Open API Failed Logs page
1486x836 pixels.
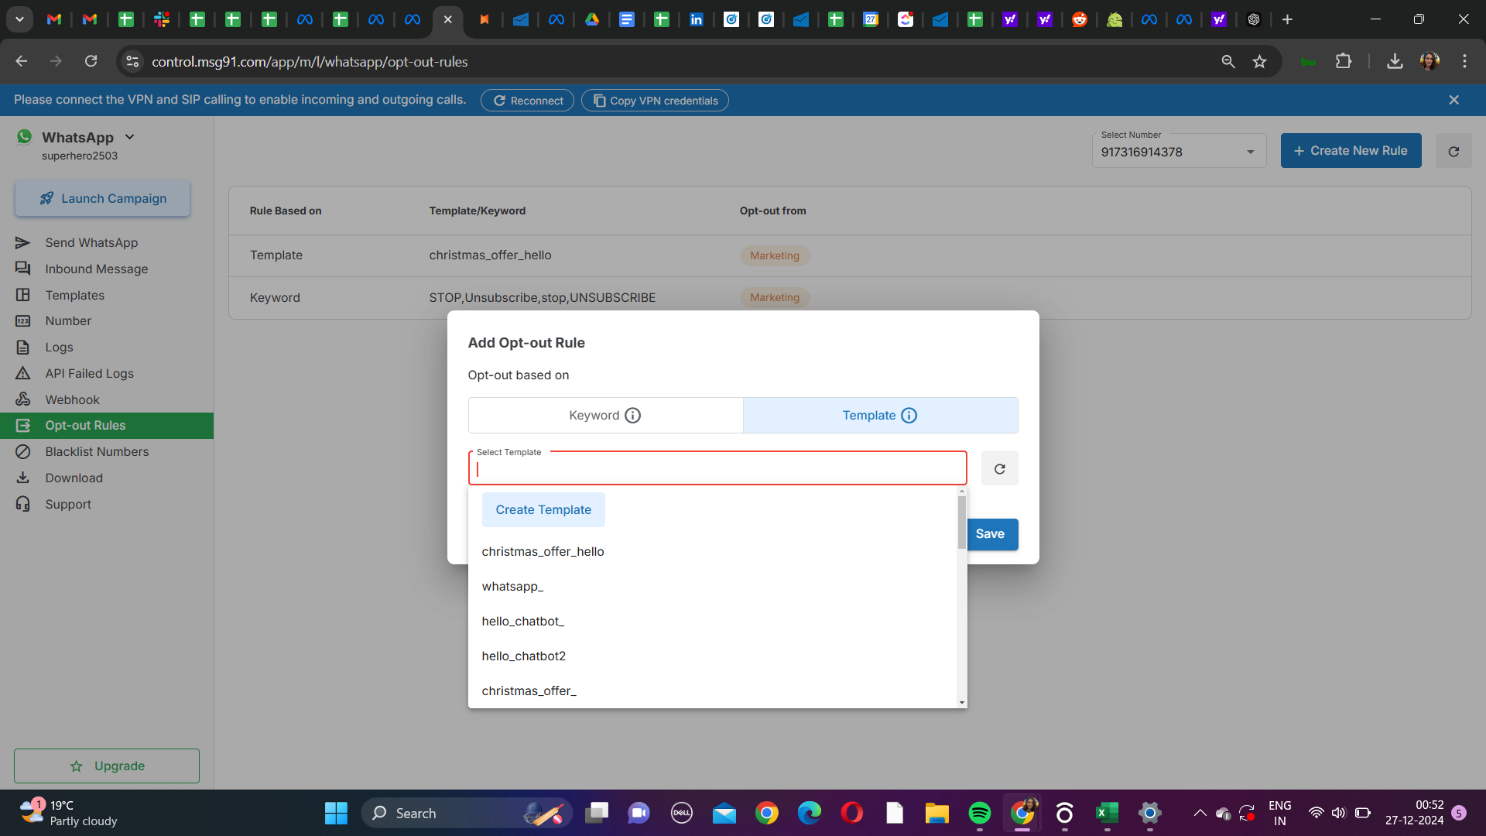[89, 374]
